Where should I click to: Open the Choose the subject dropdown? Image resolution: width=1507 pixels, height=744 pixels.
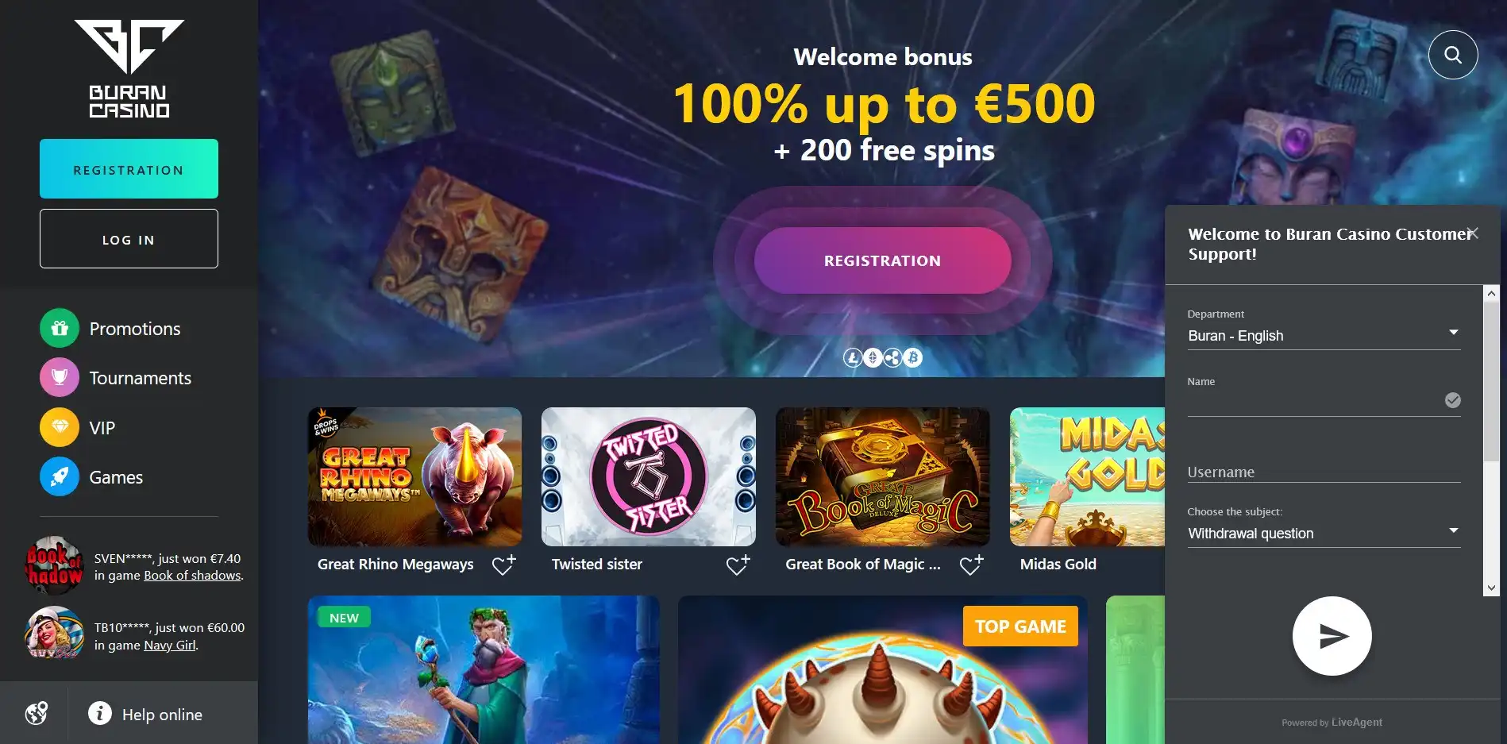pyautogui.click(x=1324, y=534)
